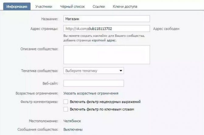204x135 pixels.
Task: Focus the Название field containing Магазин
Action: pyautogui.click(x=107, y=19)
